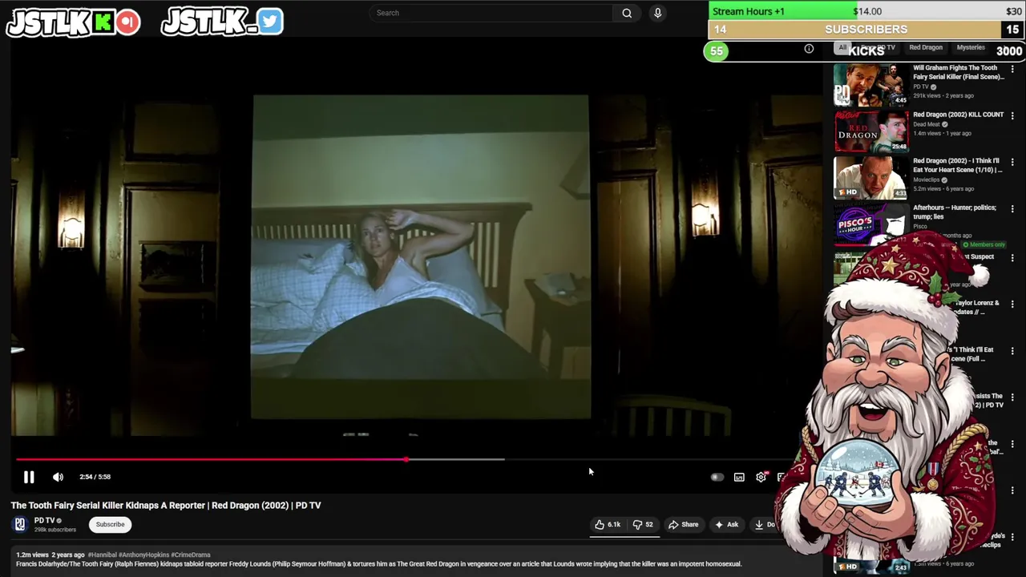This screenshot has height=577, width=1026.
Task: Subscribe to PD TV
Action: (x=111, y=524)
